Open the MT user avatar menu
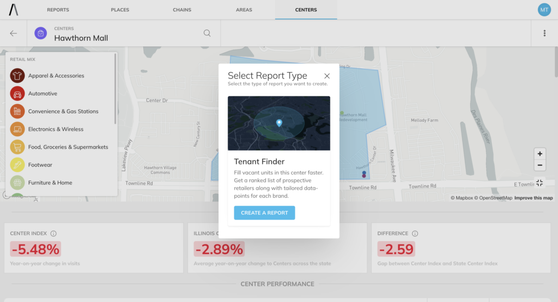The width and height of the screenshot is (558, 302). click(544, 10)
